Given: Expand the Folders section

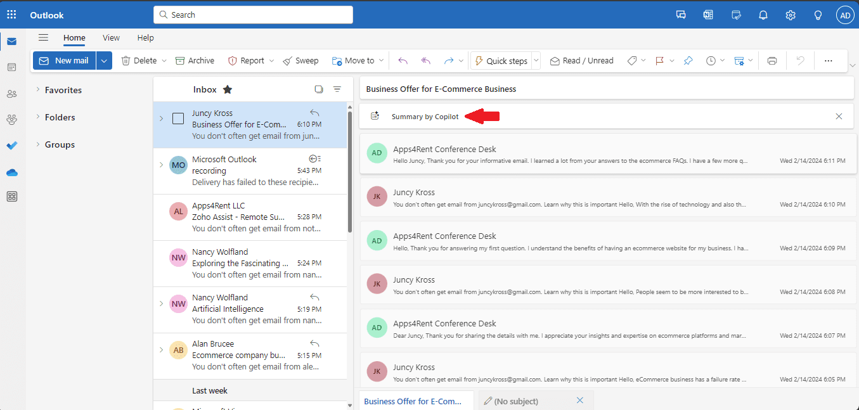Looking at the screenshot, I should (38, 117).
